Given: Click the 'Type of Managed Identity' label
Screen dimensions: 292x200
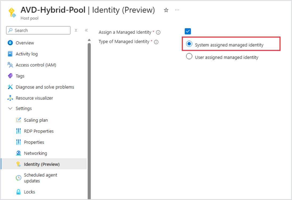Looking at the screenshot, I should coord(124,42).
